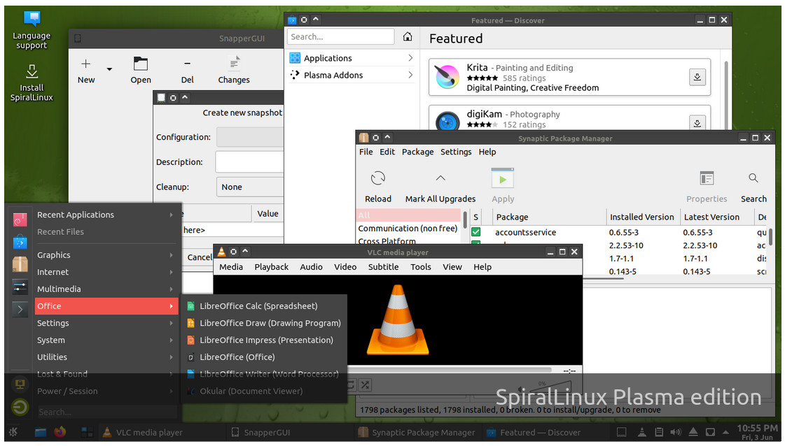Click the Discover Search field
The image size is (785, 446).
tap(341, 36)
